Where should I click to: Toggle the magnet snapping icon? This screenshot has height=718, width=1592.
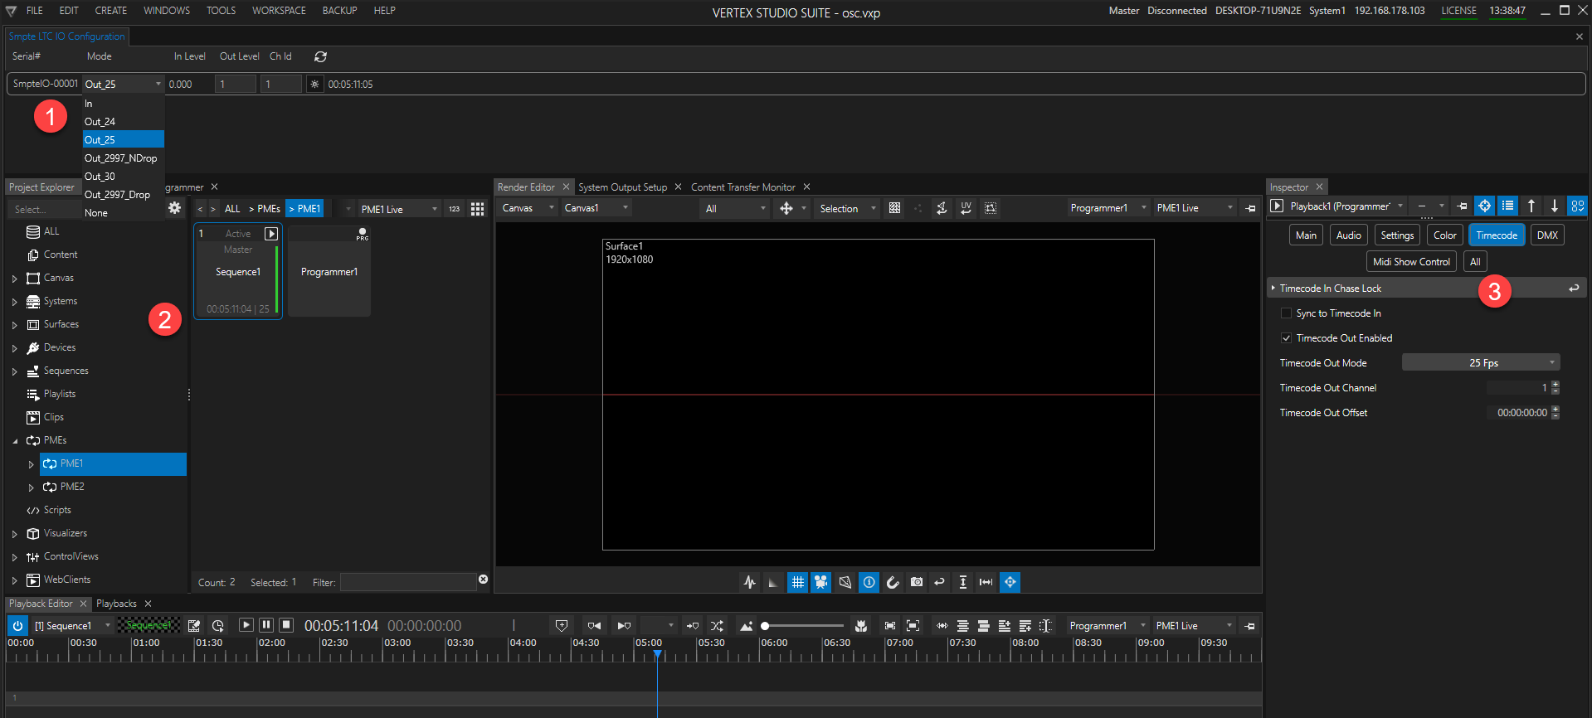tap(893, 582)
